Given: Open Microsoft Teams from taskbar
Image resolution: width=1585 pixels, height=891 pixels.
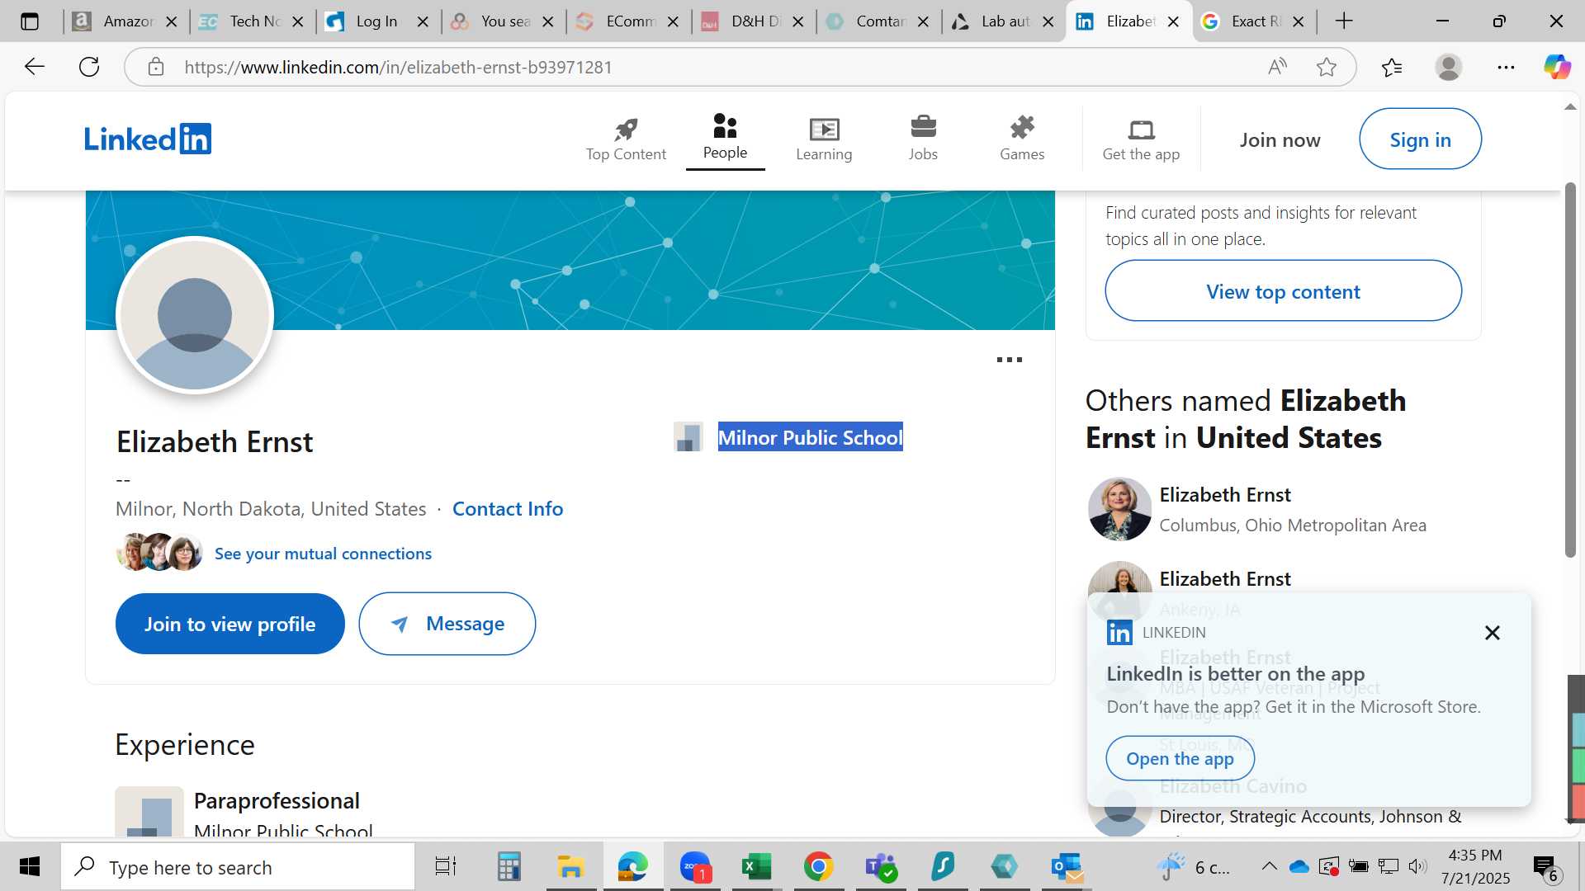Looking at the screenshot, I should click(880, 866).
